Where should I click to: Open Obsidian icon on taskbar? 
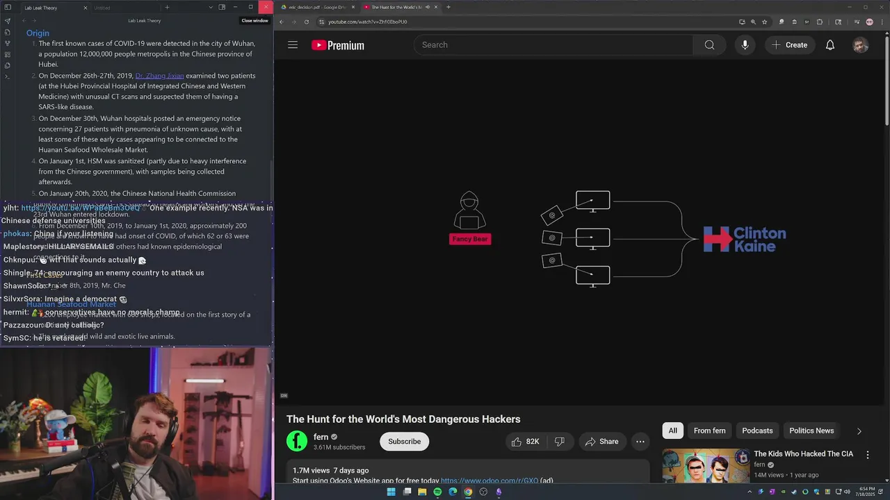pyautogui.click(x=499, y=492)
